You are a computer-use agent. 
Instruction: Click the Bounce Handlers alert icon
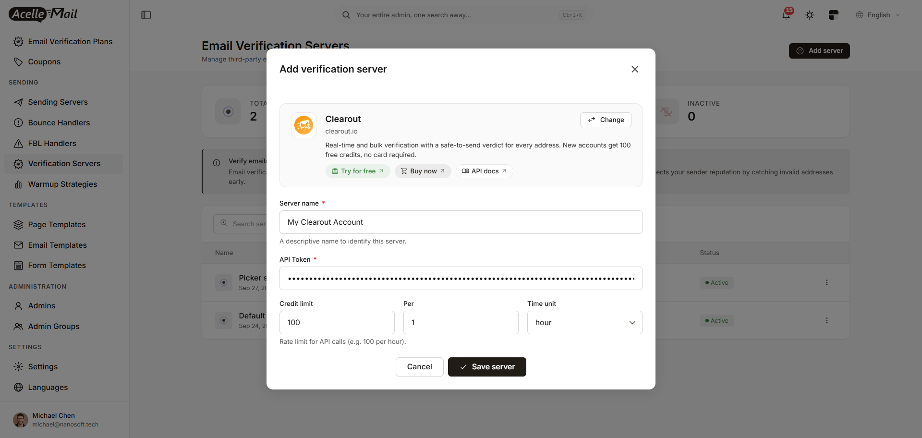tap(18, 123)
